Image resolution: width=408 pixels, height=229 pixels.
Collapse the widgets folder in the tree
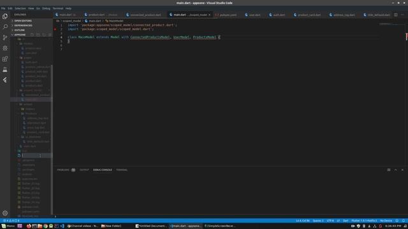click(x=31, y=104)
